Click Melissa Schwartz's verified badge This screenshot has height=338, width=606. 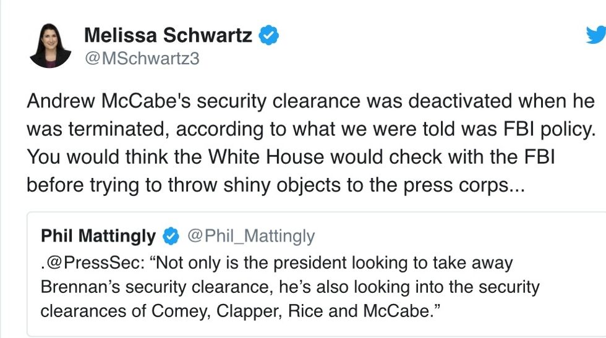(268, 36)
